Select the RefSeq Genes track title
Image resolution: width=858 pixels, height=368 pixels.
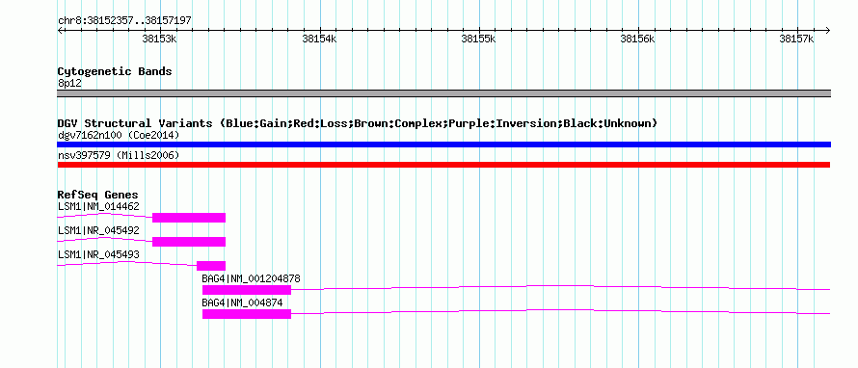[x=98, y=195]
